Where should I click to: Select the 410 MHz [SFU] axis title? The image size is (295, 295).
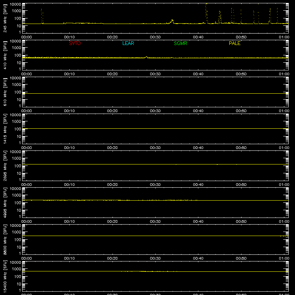pyautogui.click(x=5, y=55)
